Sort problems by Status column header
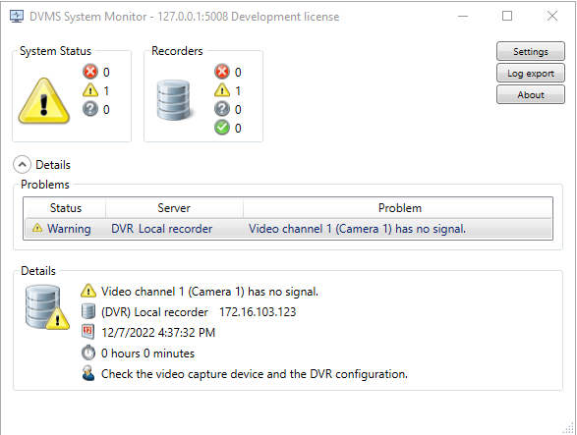This screenshot has height=435, width=577. 66,208
